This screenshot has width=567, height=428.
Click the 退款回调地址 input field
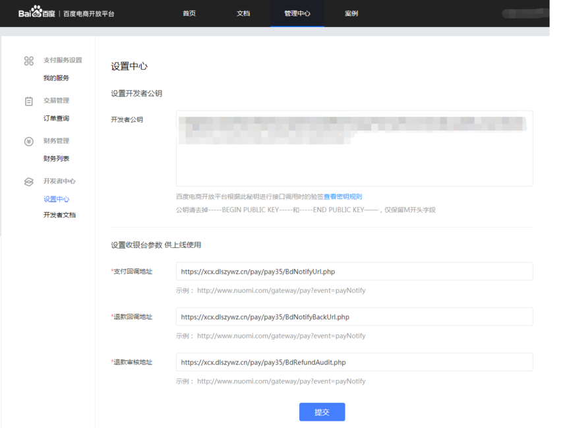tap(355, 317)
